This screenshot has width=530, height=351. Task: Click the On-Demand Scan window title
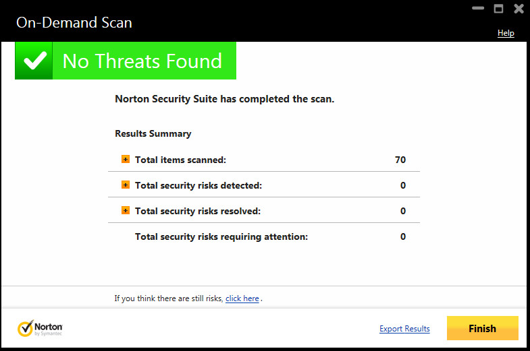coord(74,22)
